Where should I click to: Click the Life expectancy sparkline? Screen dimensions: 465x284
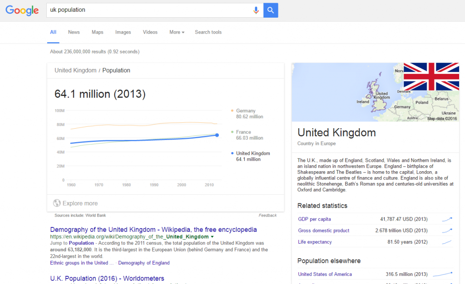pyautogui.click(x=447, y=242)
